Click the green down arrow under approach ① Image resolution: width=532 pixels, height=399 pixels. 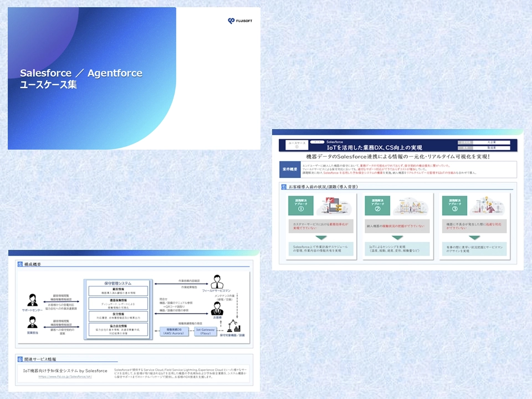point(320,237)
